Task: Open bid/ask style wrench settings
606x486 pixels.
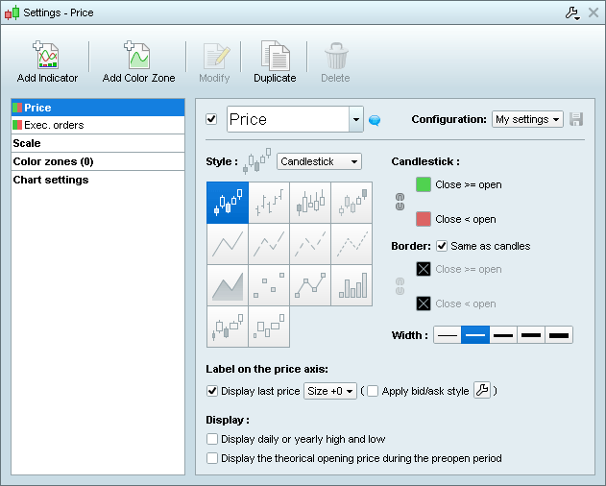Action: [482, 390]
